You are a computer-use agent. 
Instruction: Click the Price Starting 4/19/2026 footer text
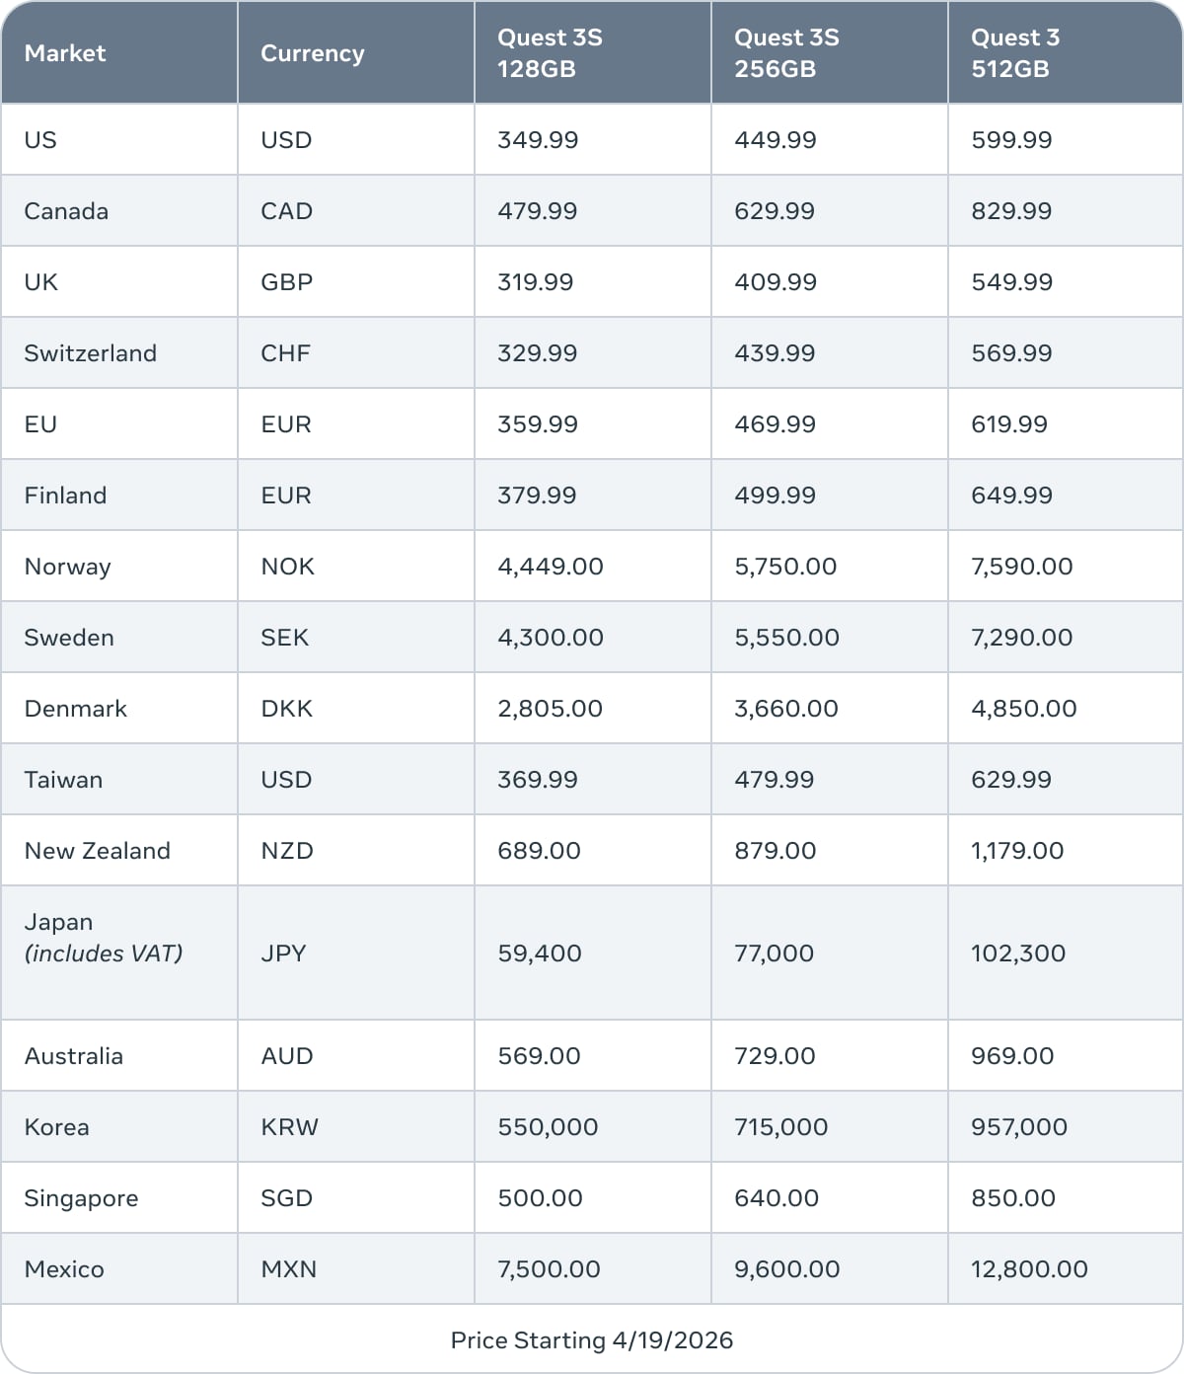(x=592, y=1340)
